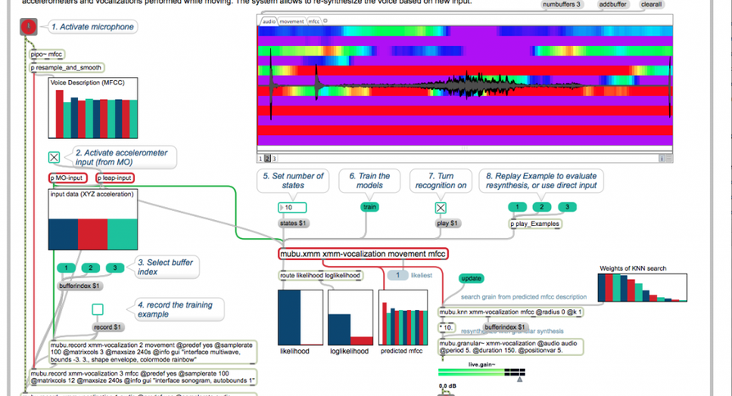Viewport: 732px width, 396px height.
Task: Click the update message button
Action: [471, 278]
